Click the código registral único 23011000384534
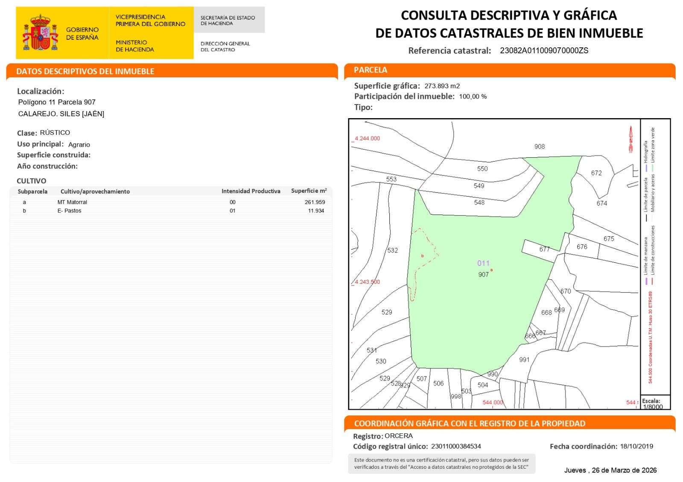 [x=456, y=446]
